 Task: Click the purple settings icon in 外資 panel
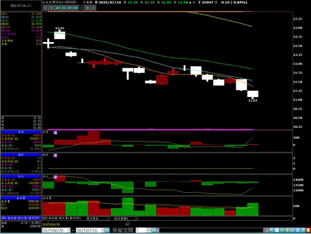tap(55, 133)
